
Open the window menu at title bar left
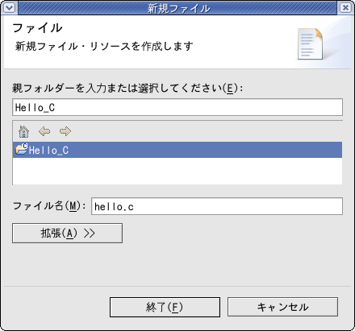(10, 8)
